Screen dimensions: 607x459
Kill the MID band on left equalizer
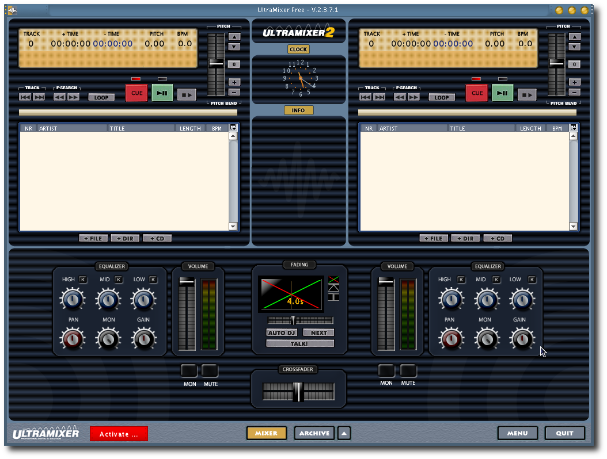point(119,280)
